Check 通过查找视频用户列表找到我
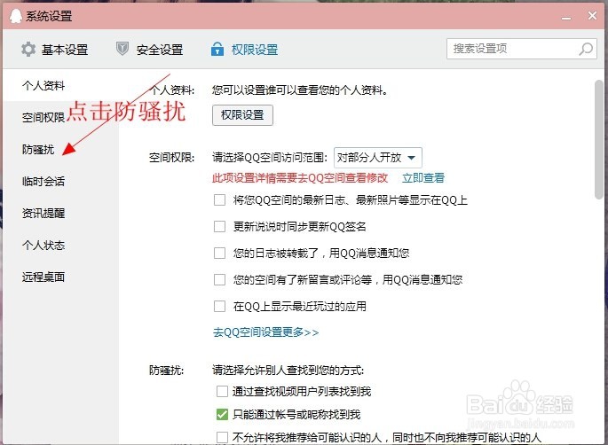Viewport: 608px width, 445px height. [x=222, y=391]
